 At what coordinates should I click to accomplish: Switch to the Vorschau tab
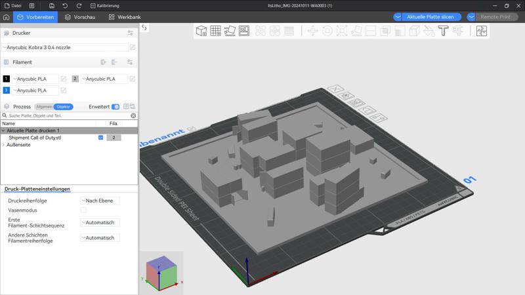[80, 17]
